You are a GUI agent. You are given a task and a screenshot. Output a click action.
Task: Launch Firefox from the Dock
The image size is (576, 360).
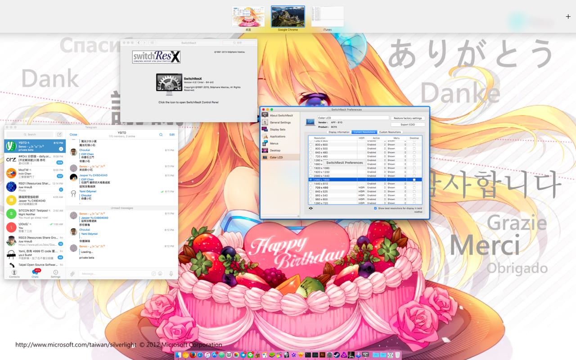193,355
